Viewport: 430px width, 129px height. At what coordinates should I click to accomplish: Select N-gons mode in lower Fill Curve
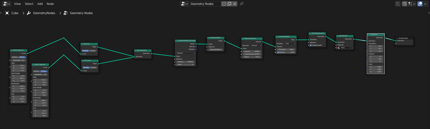(94, 67)
